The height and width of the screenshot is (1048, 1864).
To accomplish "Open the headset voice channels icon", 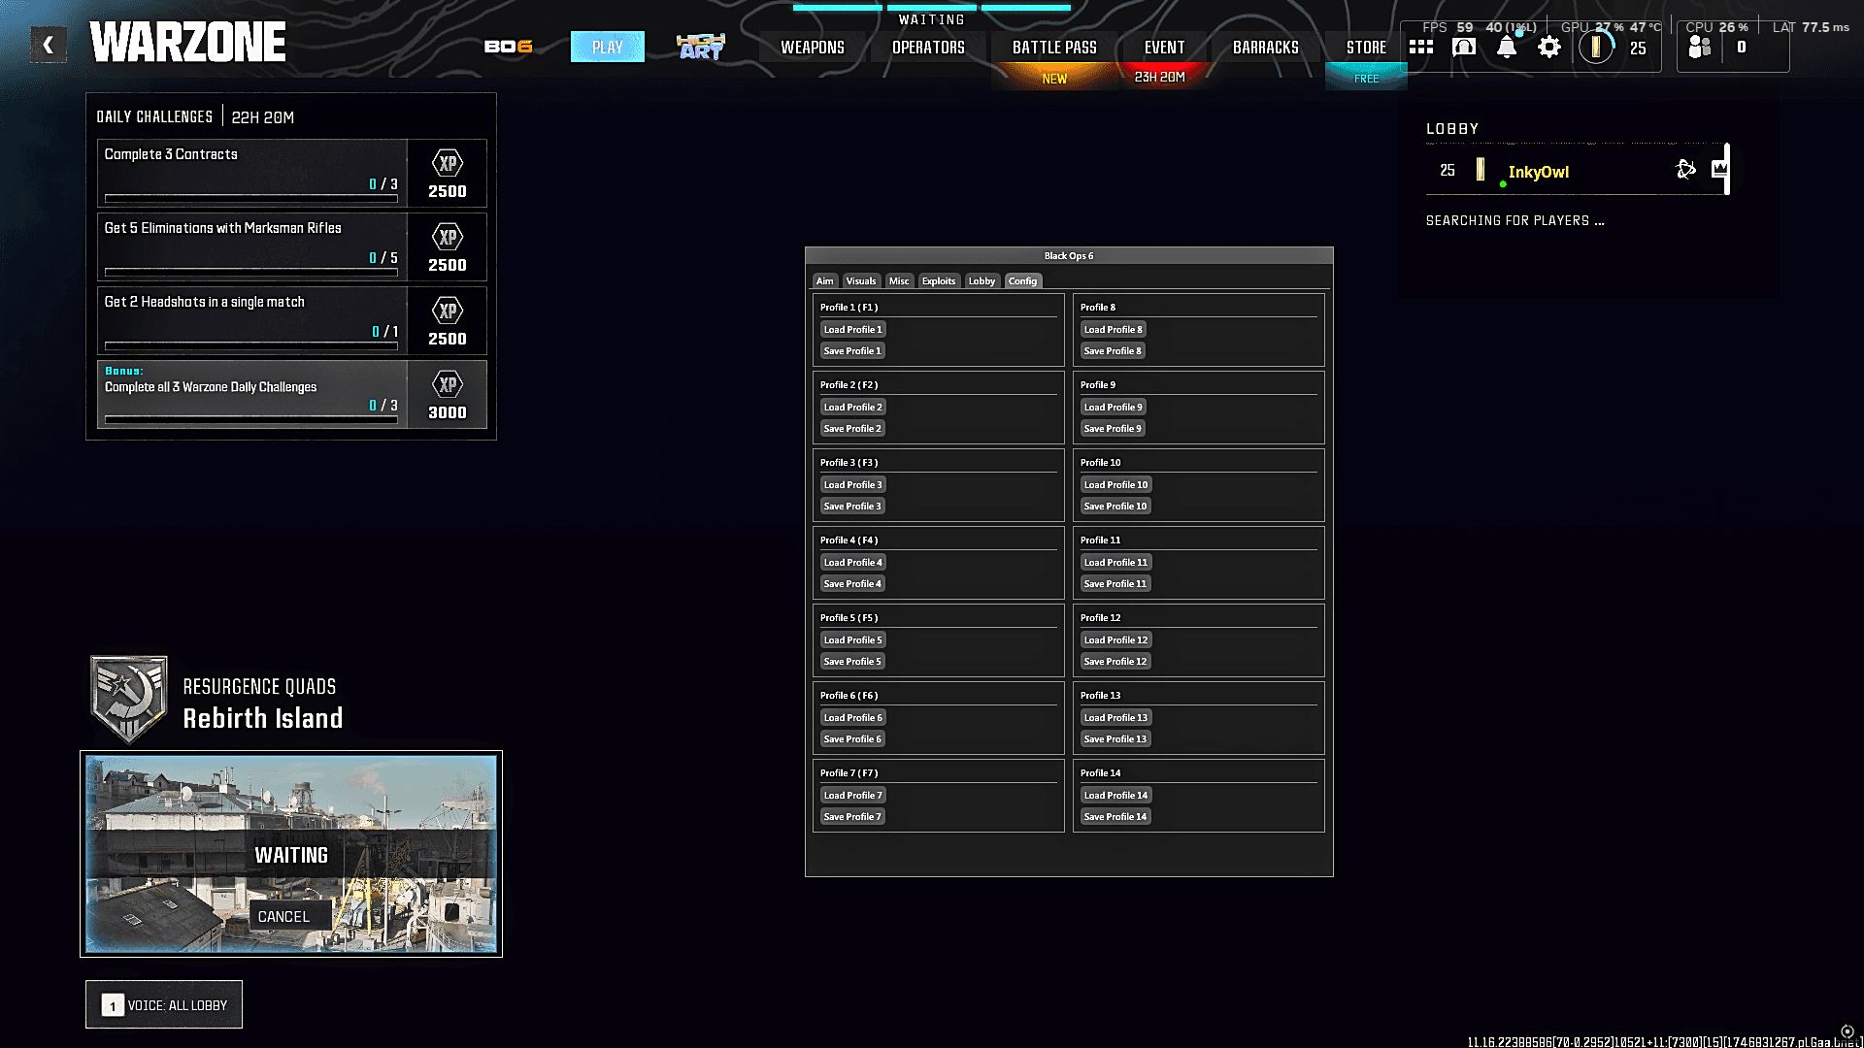I will (x=1464, y=47).
